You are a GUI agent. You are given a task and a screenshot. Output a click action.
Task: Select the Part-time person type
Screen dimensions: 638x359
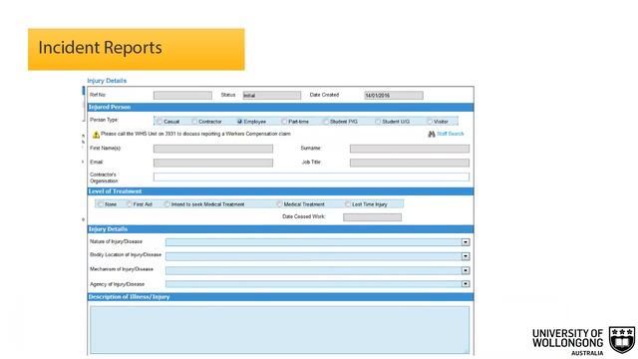tap(284, 122)
